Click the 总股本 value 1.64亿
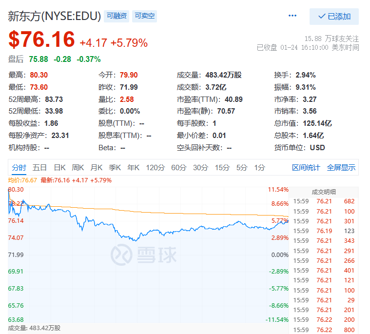The image size is (370, 334). (x=313, y=136)
